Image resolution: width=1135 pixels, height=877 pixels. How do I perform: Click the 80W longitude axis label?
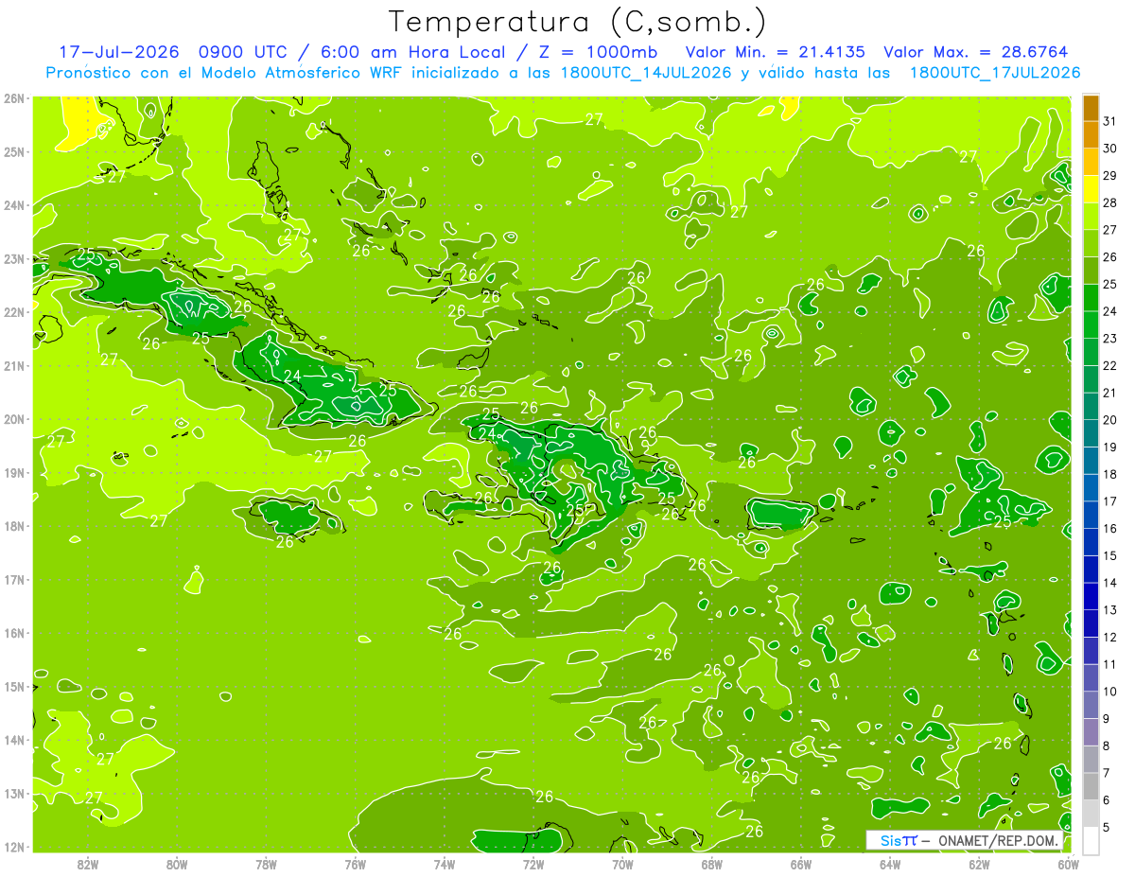click(x=177, y=864)
